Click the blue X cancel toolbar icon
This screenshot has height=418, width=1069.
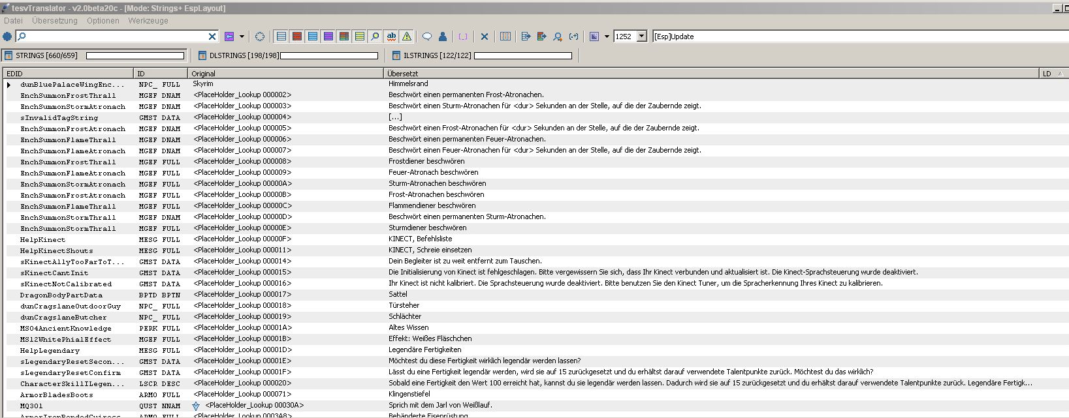pos(485,37)
